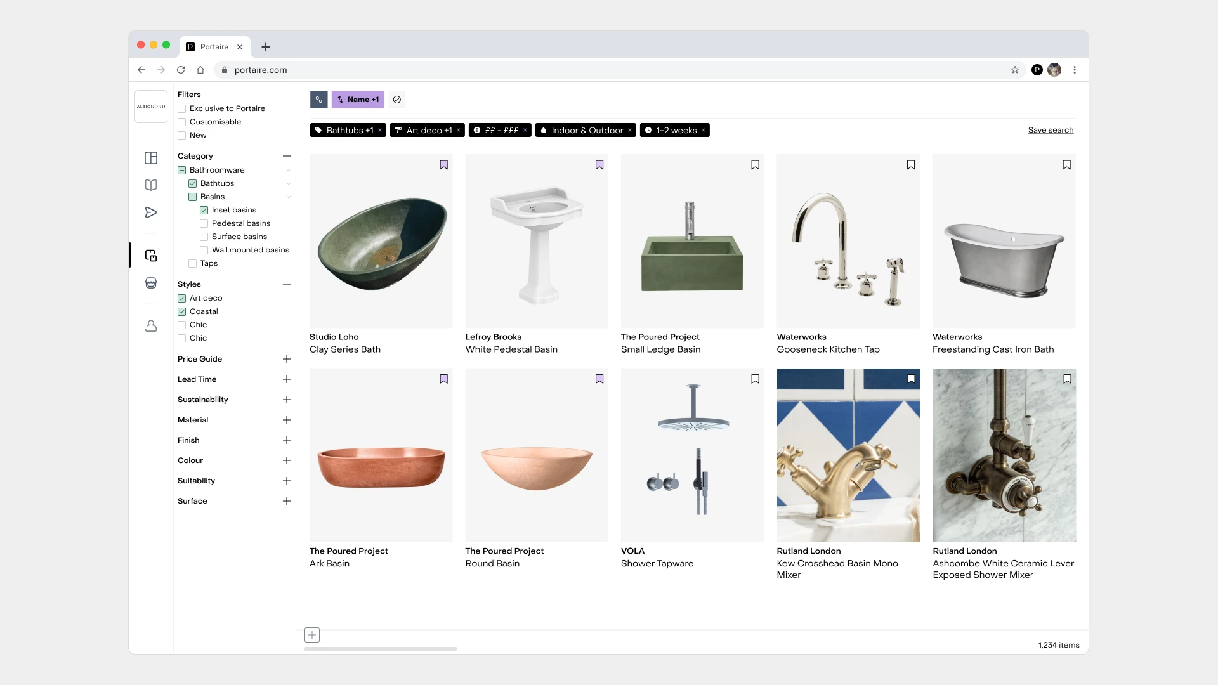Bookmark the Ashcombe Exposed Shower Mixer
This screenshot has width=1218, height=685.
click(x=1068, y=379)
